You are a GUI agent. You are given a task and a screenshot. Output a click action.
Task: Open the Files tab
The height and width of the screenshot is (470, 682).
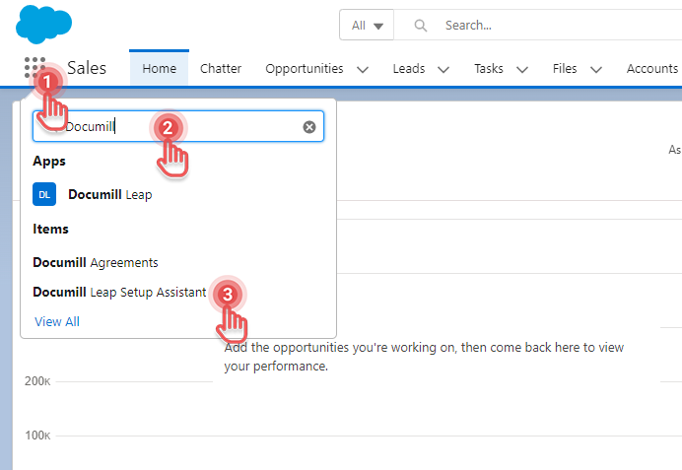tap(565, 69)
